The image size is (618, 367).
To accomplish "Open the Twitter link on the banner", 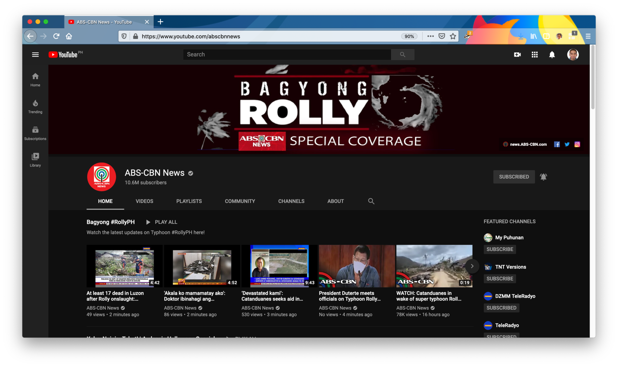I will 567,144.
